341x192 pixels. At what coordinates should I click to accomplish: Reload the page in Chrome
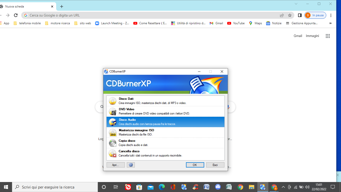(x=16, y=15)
